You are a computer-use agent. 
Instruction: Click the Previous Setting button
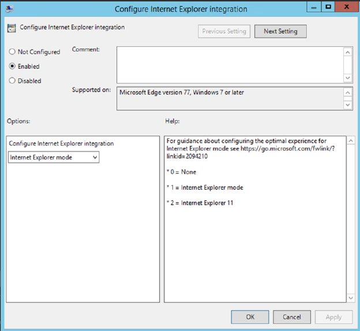click(x=224, y=31)
